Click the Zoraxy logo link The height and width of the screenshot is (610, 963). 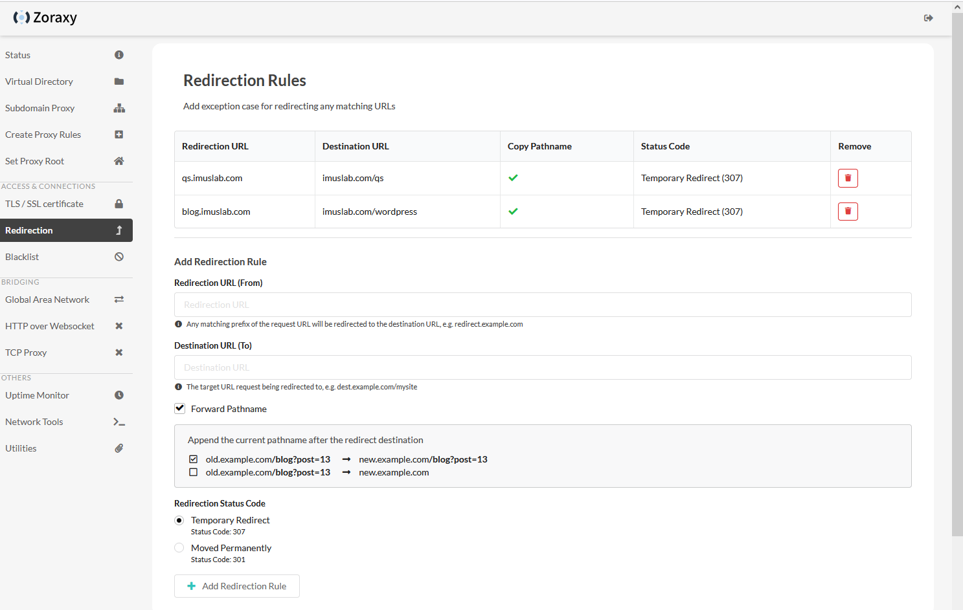pos(45,18)
